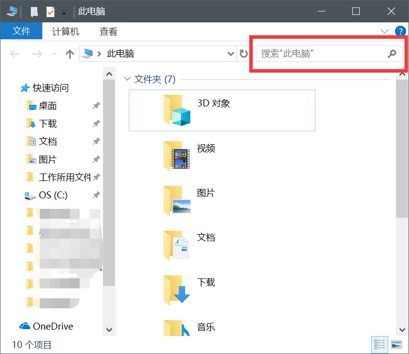
Task: Click the Up directory arrow icon
Action: point(70,54)
